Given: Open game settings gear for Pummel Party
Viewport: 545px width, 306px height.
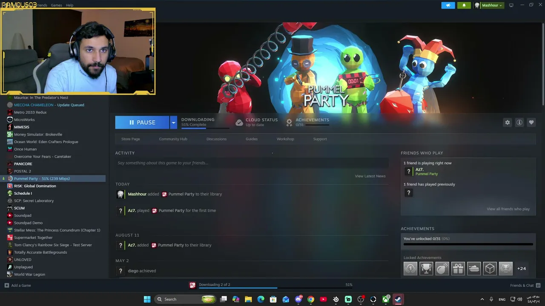Looking at the screenshot, I should click(508, 122).
